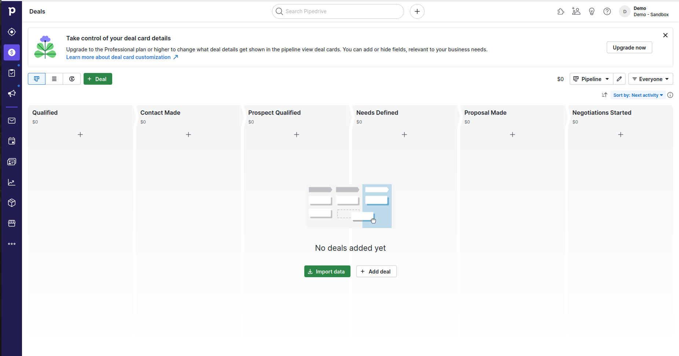
Task: Open the Marketplace storefront icon in sidebar
Action: point(12,223)
